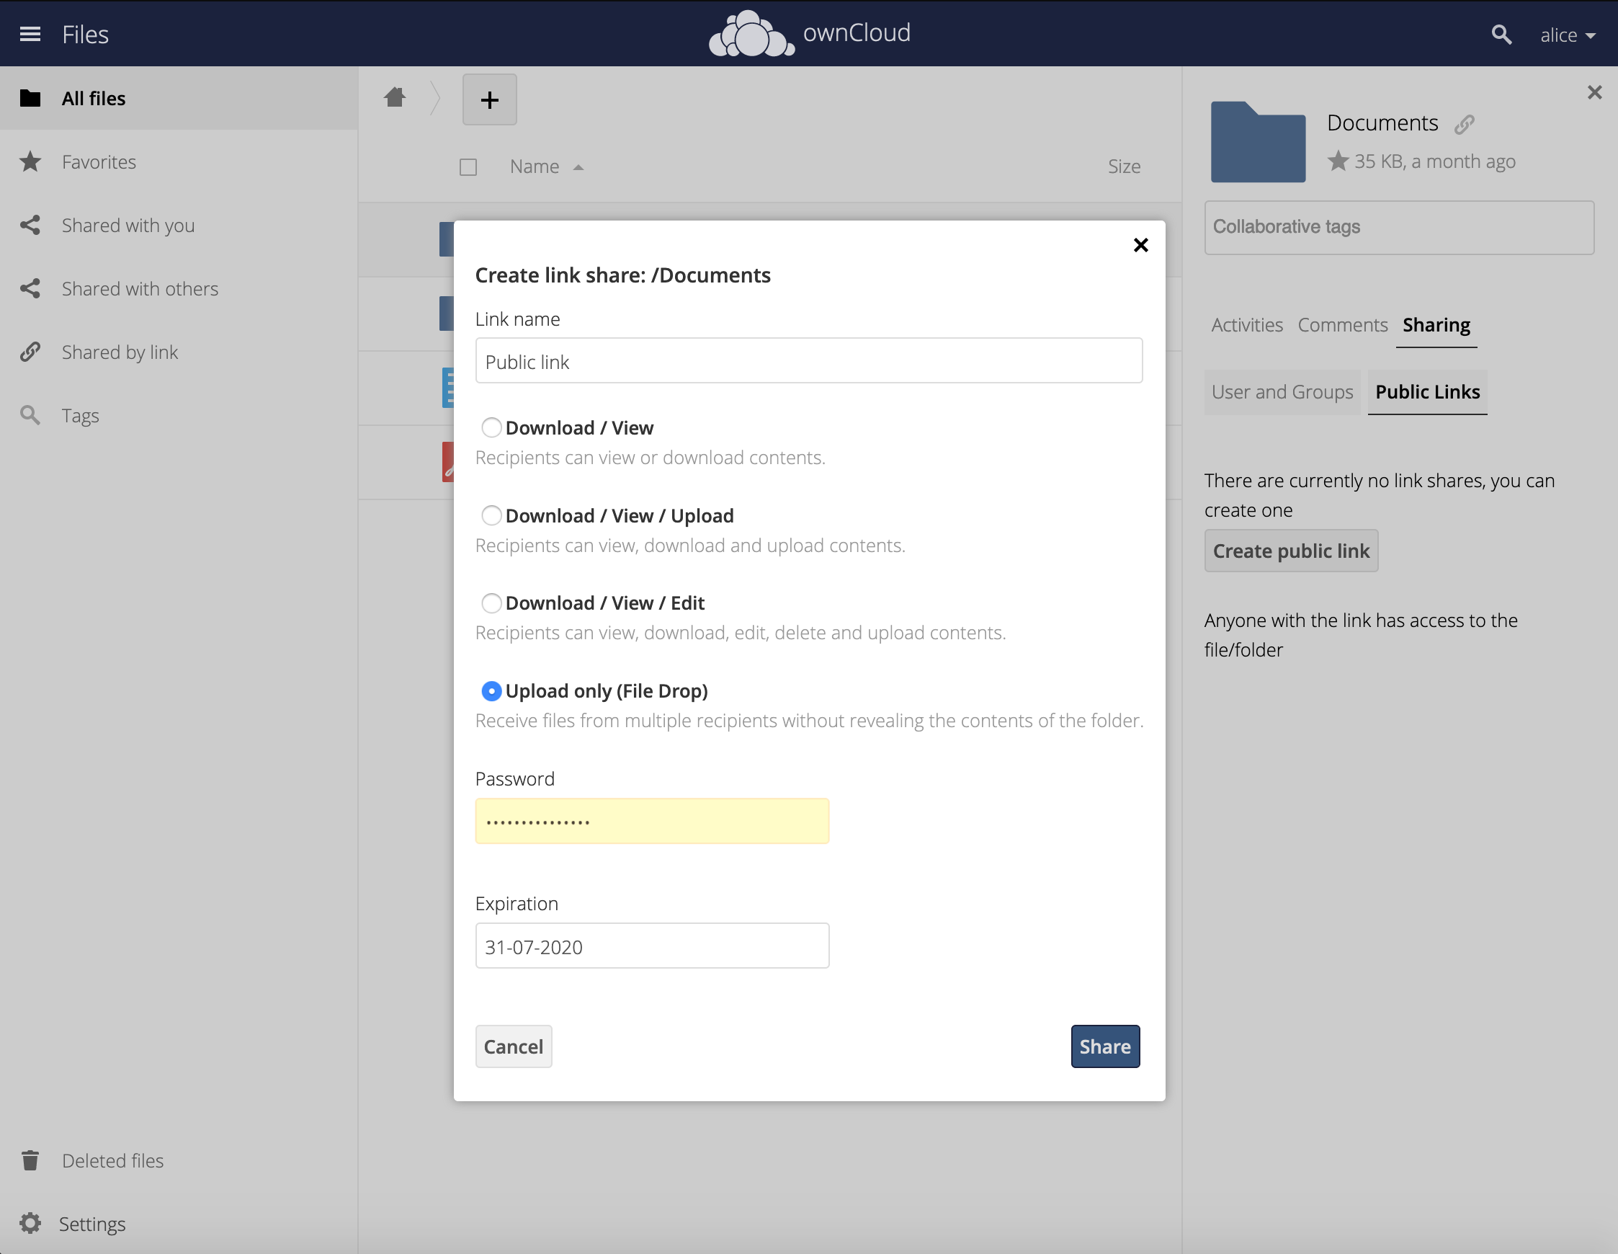
Task: Click the Files app title
Action: tap(85, 35)
